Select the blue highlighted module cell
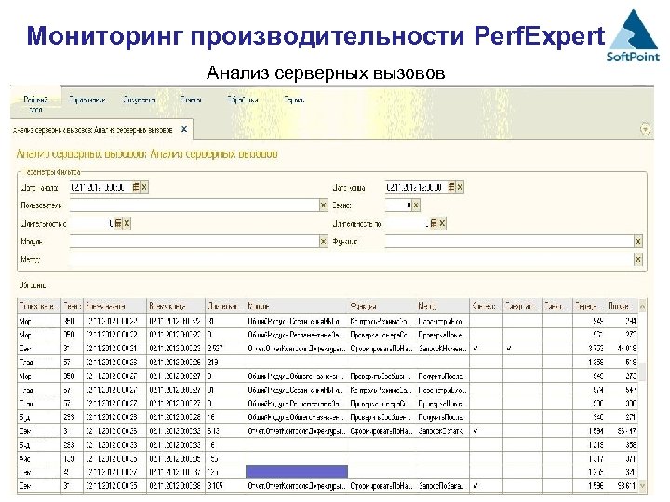The image size is (670, 502). tap(297, 471)
